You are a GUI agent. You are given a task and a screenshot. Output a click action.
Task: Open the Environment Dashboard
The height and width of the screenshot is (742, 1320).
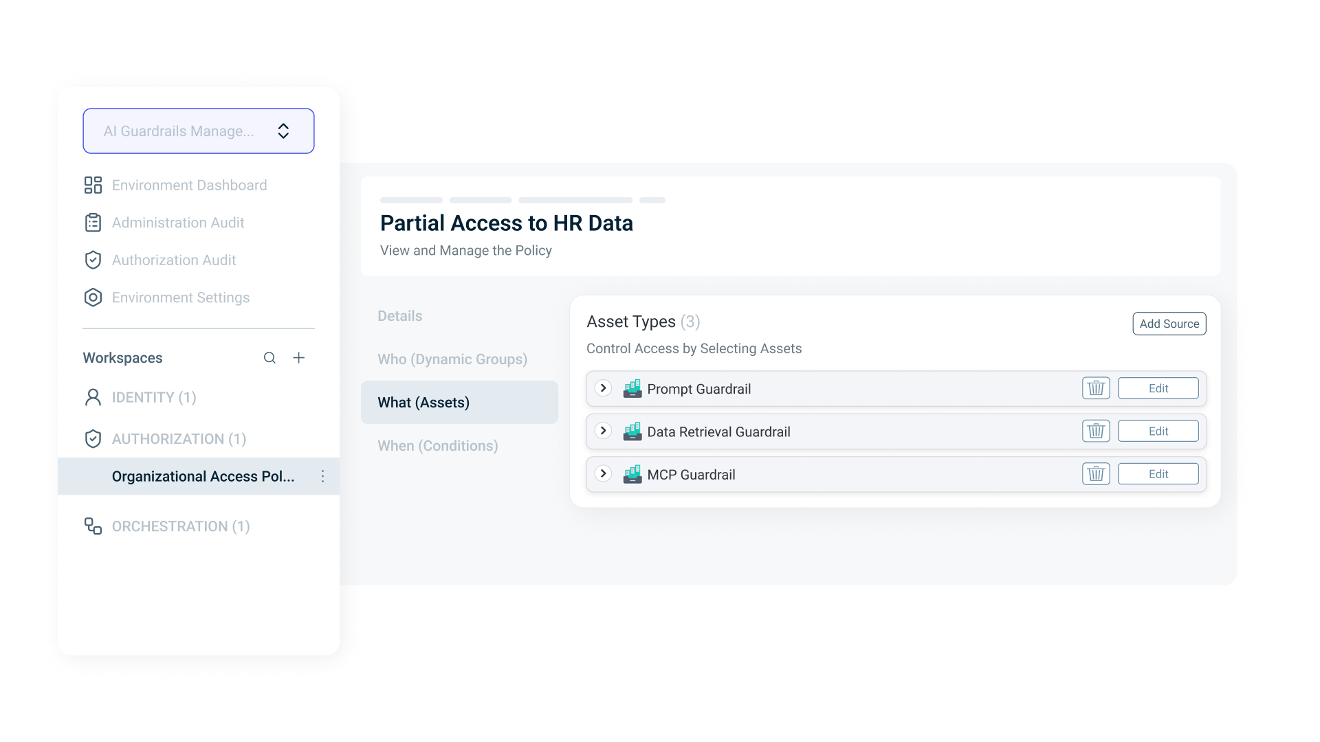pyautogui.click(x=189, y=185)
